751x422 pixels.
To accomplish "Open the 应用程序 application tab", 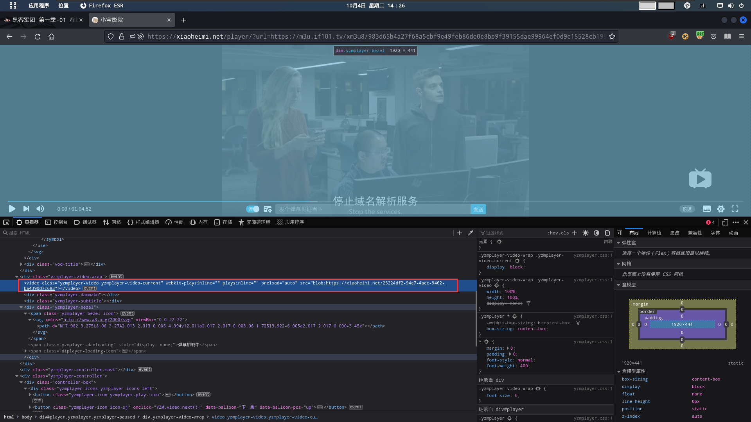I will click(x=290, y=222).
